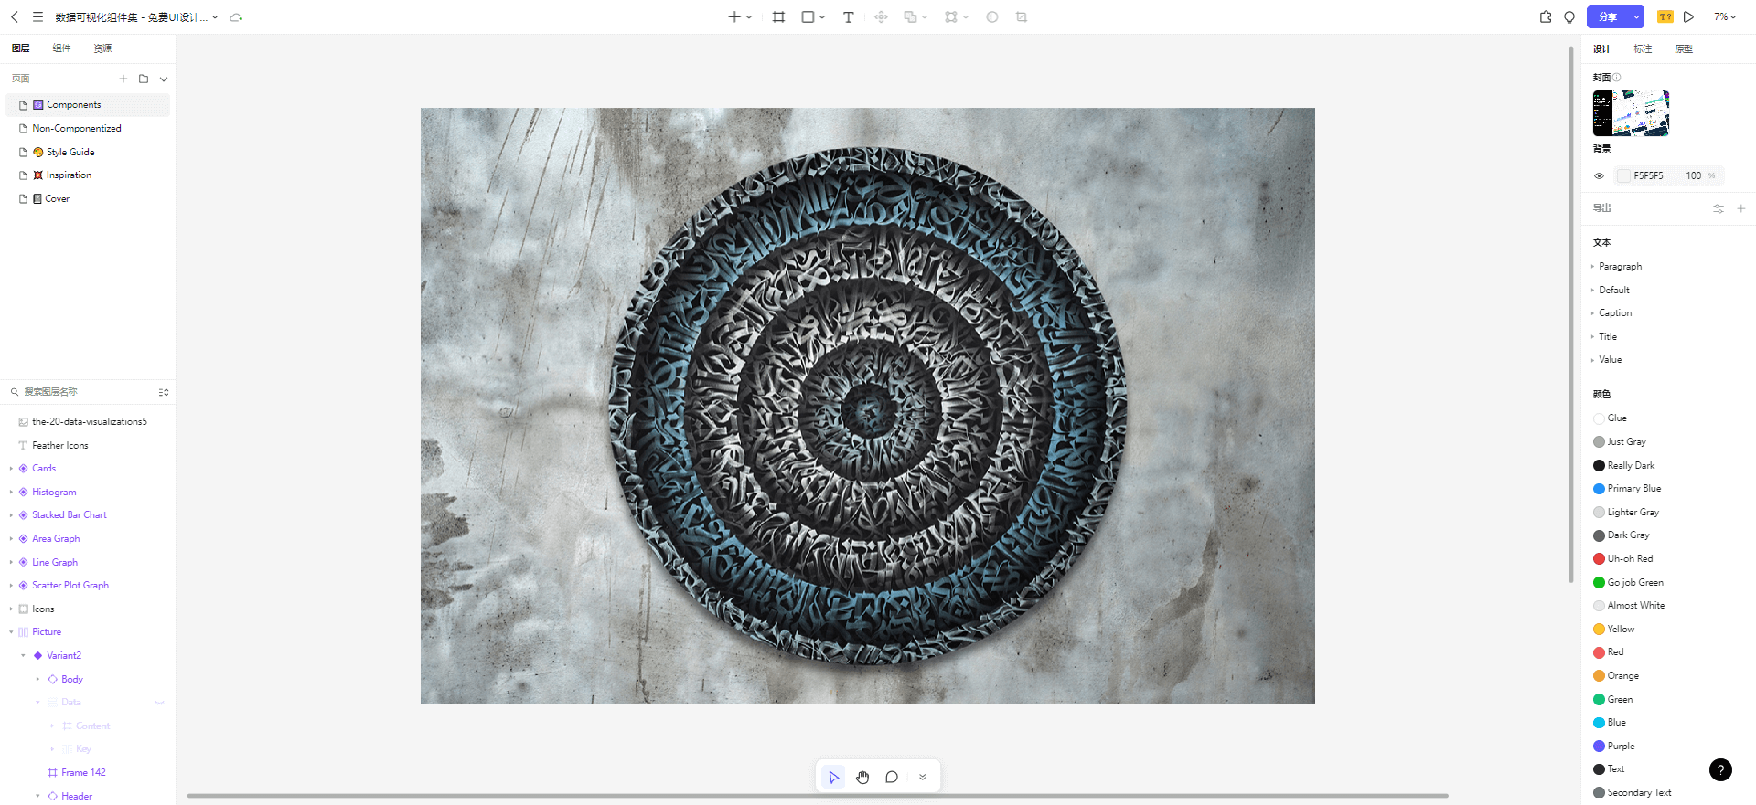This screenshot has height=805, width=1756.
Task: Select the move cursor tool
Action: coord(834,777)
